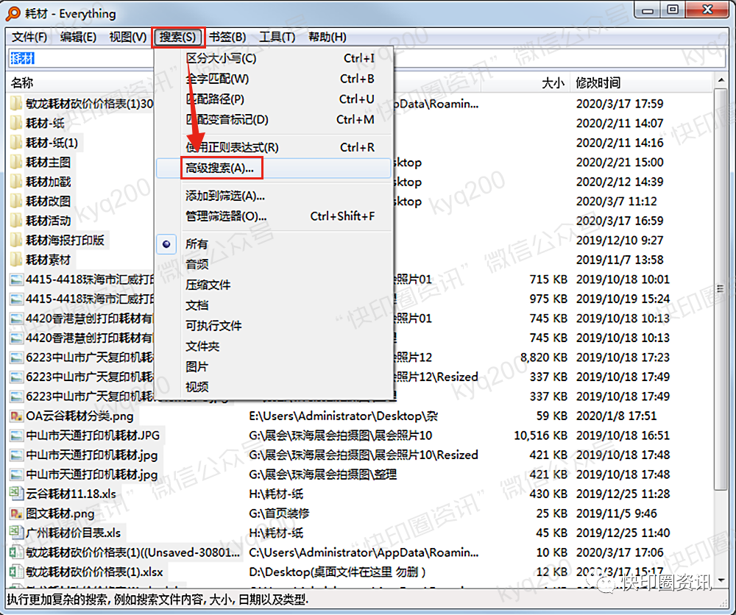
Task: Select file name 云谷耗材11.18.xls
Action: click(71, 494)
